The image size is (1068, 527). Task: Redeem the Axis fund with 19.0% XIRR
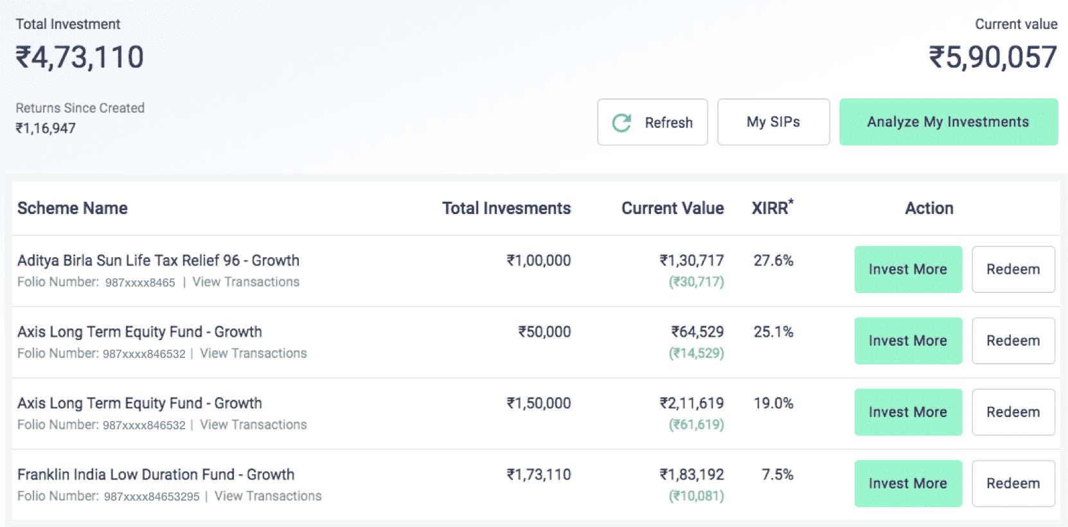coord(1013,412)
